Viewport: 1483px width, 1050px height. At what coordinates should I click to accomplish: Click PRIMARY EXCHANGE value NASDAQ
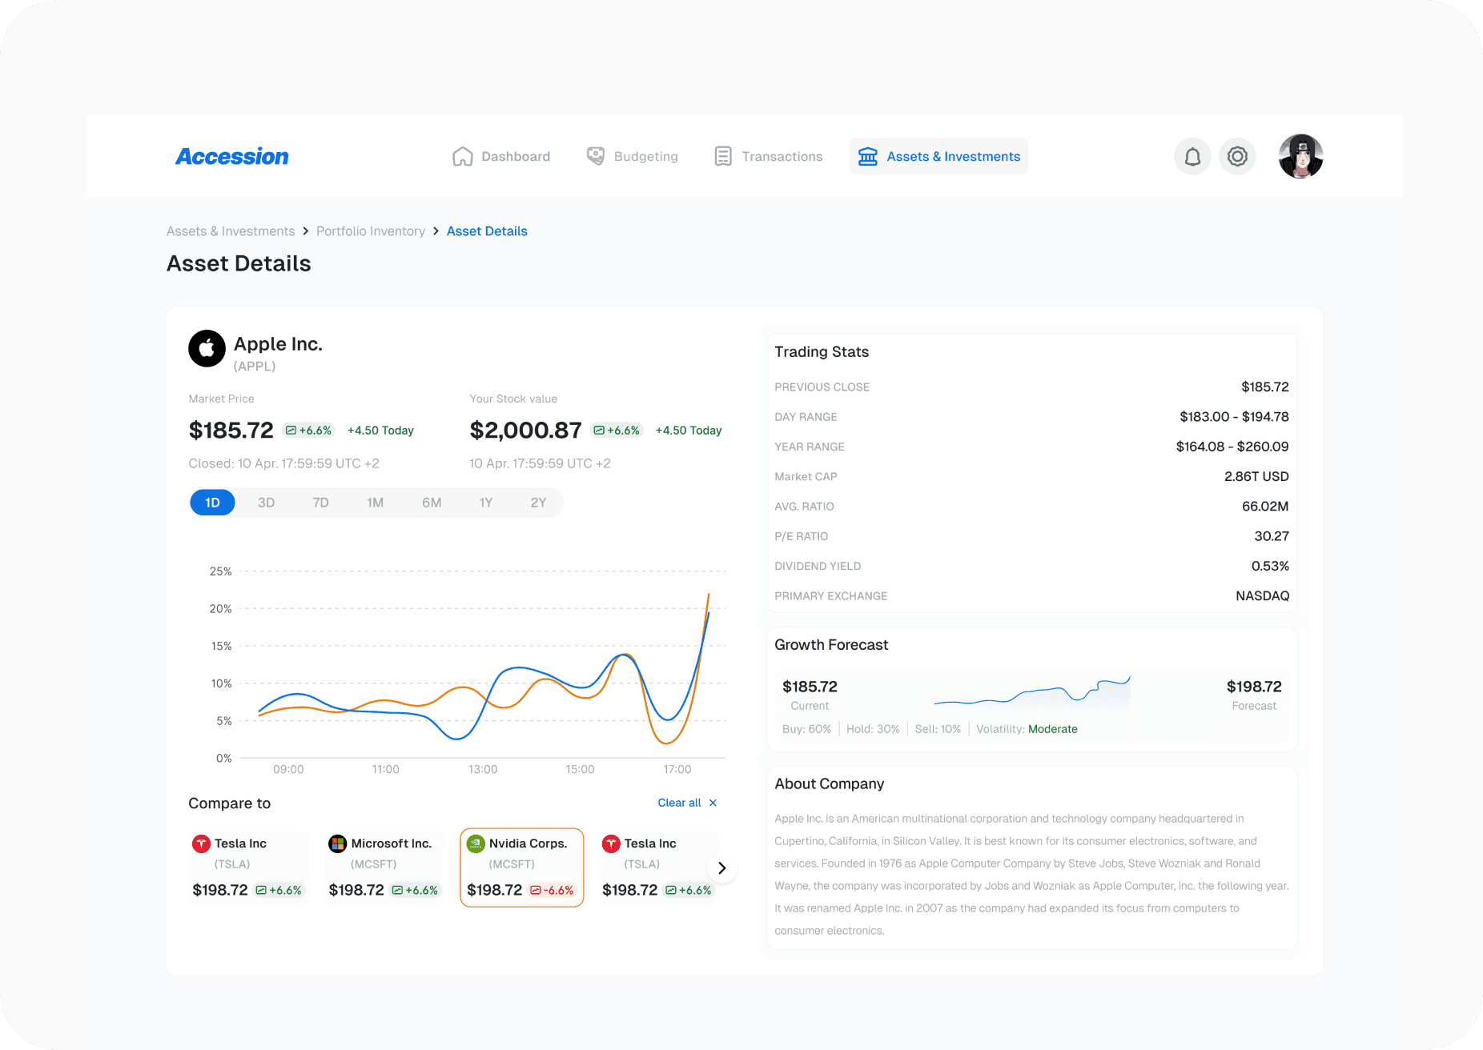(x=1262, y=596)
